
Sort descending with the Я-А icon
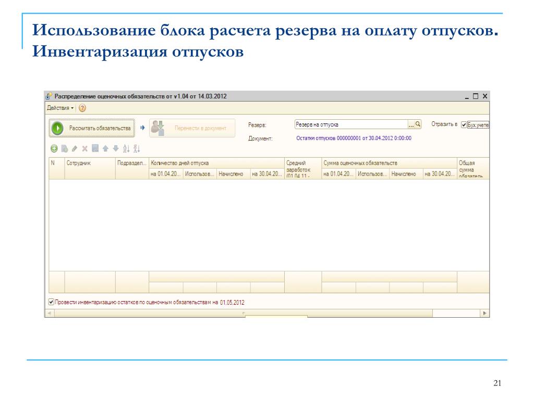click(137, 148)
